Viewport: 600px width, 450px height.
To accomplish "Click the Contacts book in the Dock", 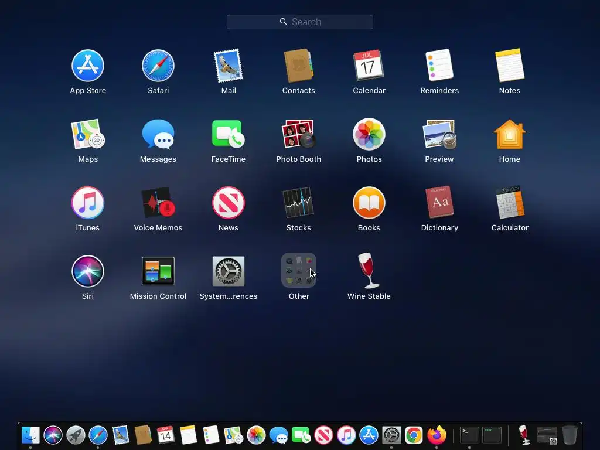I will click(143, 435).
